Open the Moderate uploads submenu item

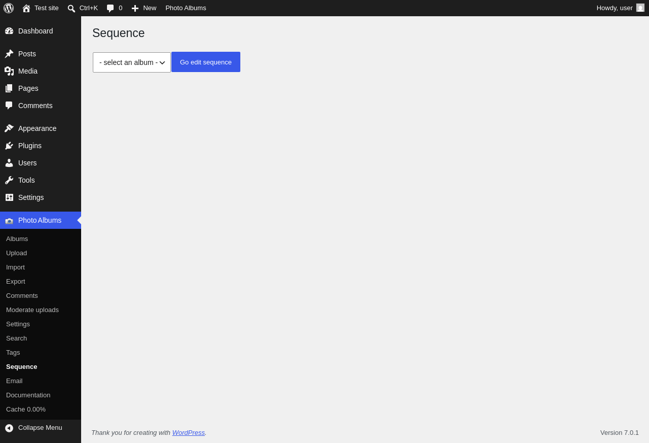point(32,310)
